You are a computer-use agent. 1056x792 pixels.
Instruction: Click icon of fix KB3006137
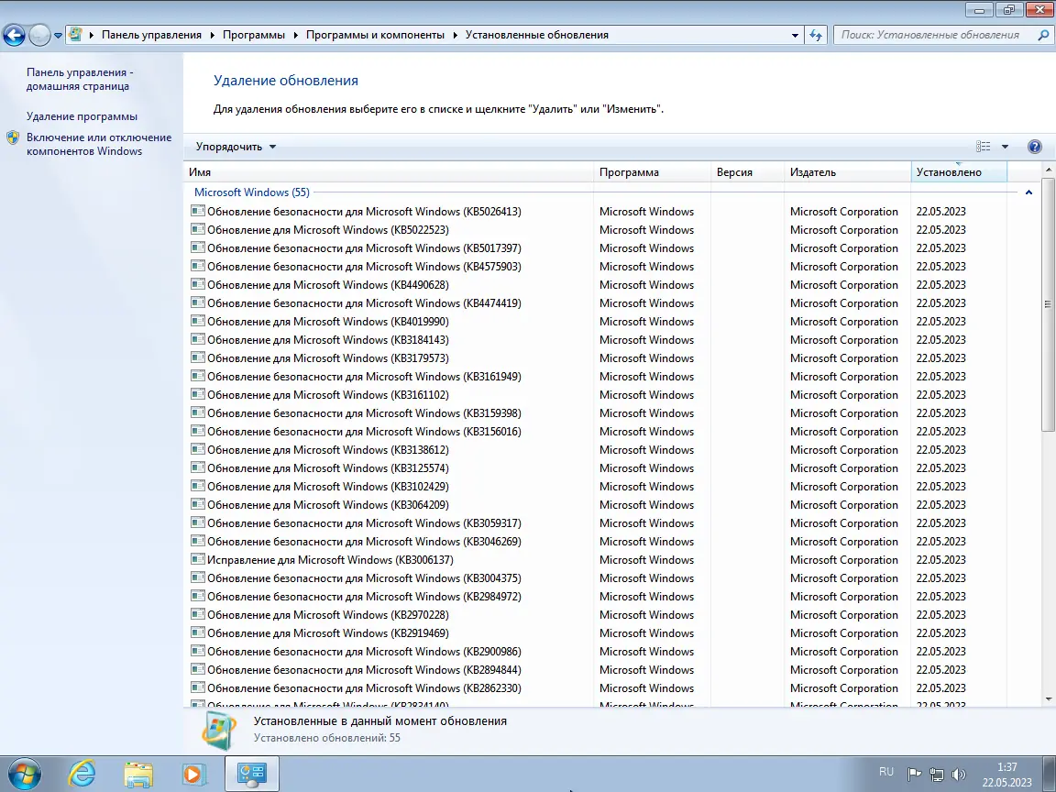click(x=197, y=559)
